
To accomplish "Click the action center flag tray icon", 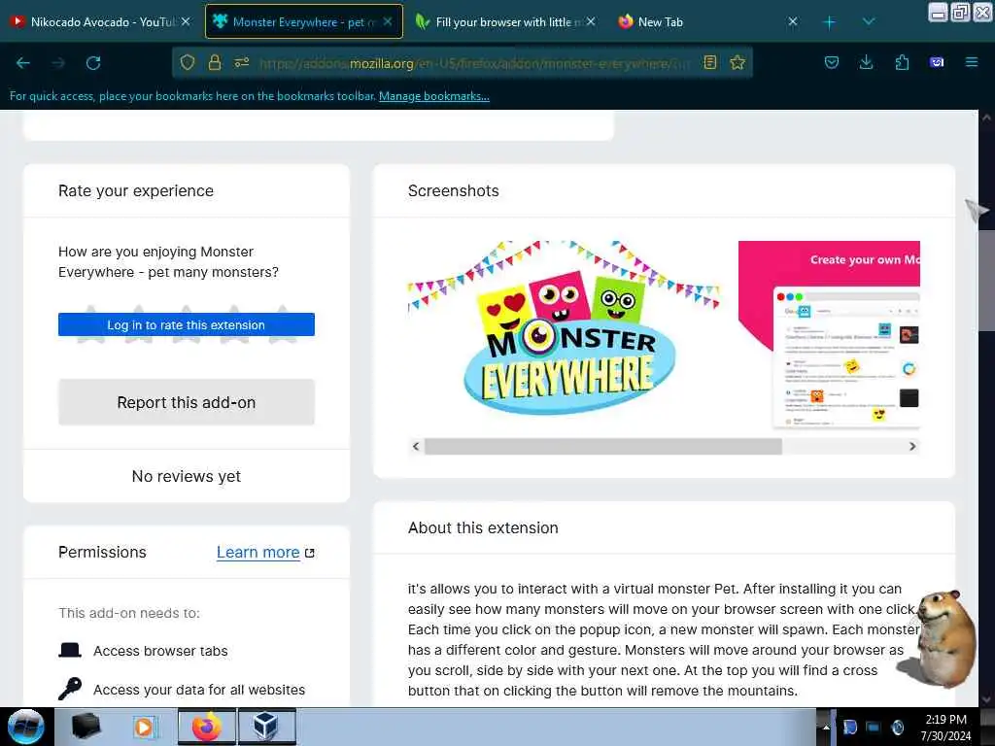I will pyautogui.click(x=849, y=728).
